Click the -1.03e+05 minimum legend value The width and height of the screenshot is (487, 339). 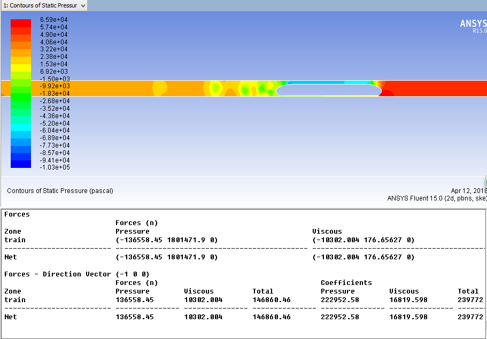coord(55,167)
